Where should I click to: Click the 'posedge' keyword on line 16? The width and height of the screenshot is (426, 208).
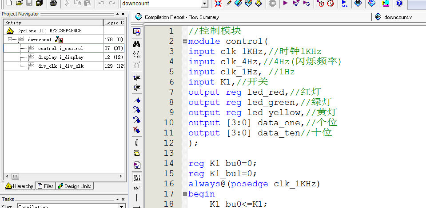coord(249,184)
